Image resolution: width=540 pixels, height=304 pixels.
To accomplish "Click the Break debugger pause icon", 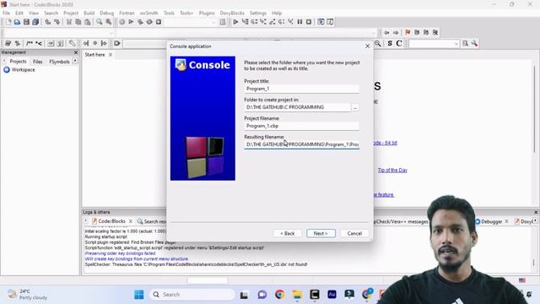I will (x=300, y=22).
